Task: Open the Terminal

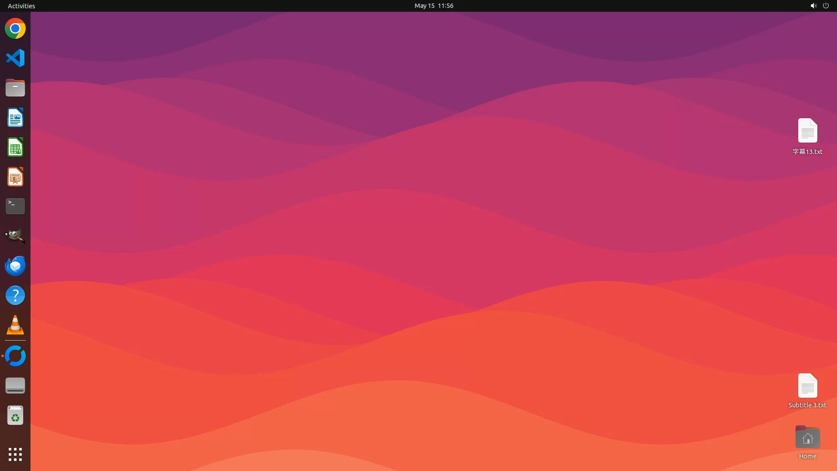Action: pyautogui.click(x=15, y=206)
